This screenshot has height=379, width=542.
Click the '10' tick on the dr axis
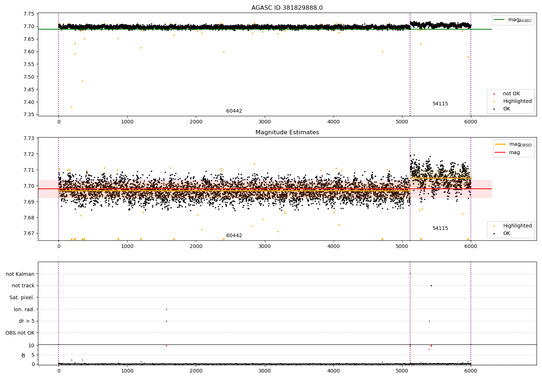(x=31, y=346)
